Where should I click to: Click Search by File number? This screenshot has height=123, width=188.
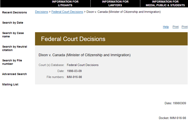[x=12, y=62]
